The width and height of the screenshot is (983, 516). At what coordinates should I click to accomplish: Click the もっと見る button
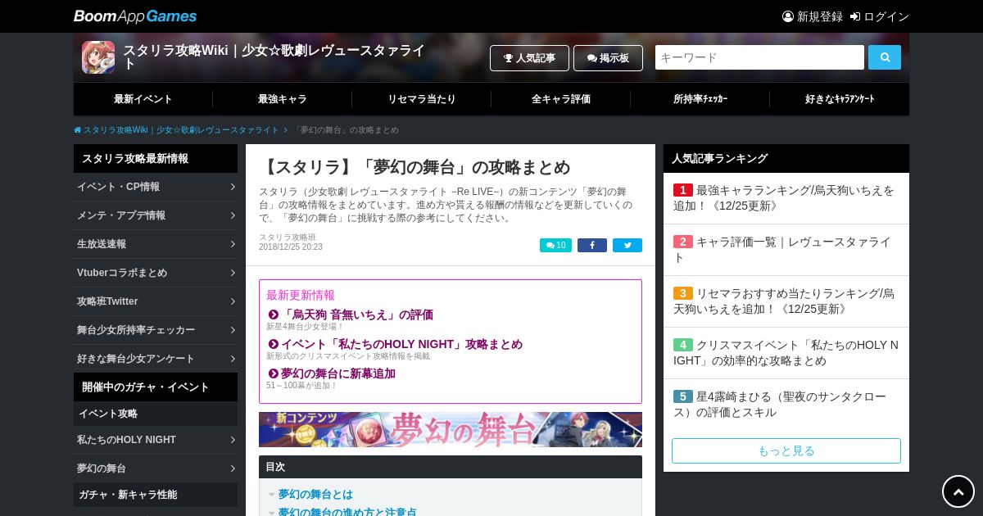click(x=786, y=450)
